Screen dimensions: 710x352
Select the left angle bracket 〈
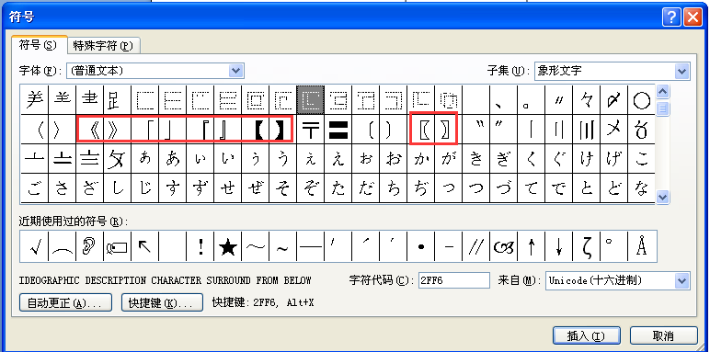(x=35, y=129)
